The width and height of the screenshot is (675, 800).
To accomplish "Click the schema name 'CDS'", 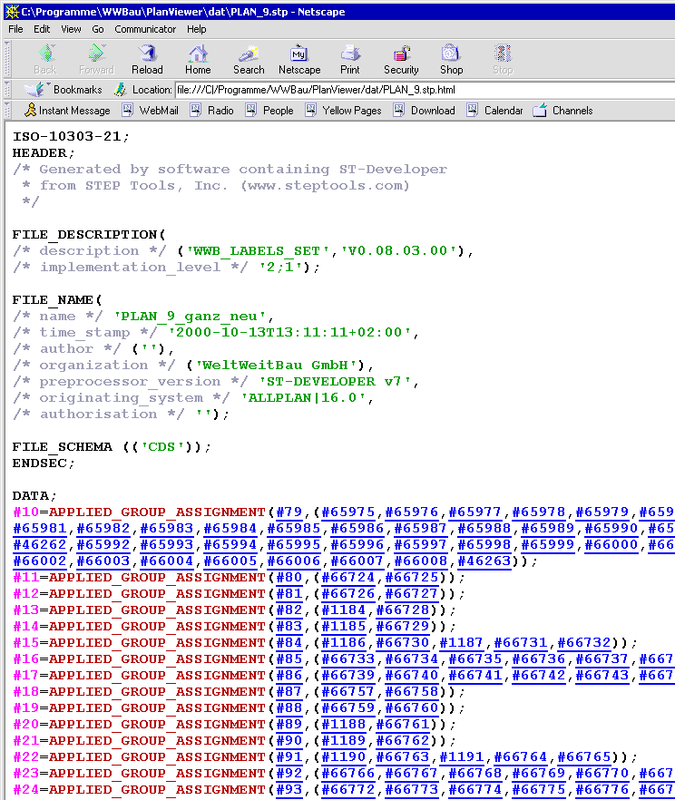I will 162,447.
